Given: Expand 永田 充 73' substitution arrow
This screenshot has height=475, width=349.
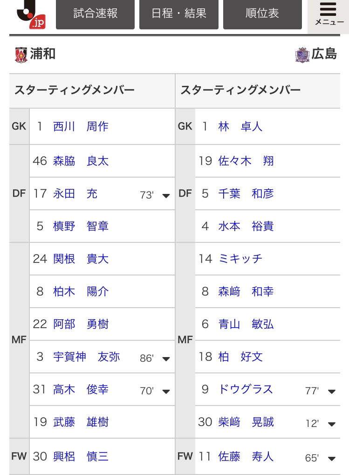Looking at the screenshot, I should 166,196.
